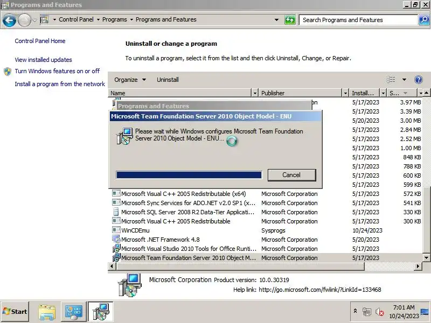The width and height of the screenshot is (431, 323).
Task: Open View installed updates link
Action: (44, 60)
